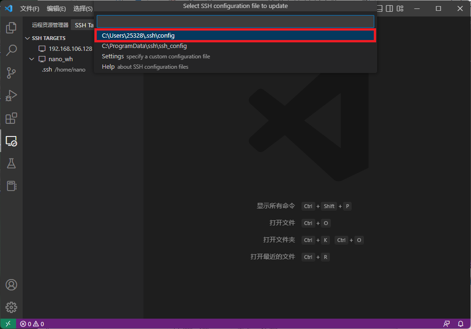
Task: Open the Explorer view in activity bar
Action: click(x=11, y=28)
